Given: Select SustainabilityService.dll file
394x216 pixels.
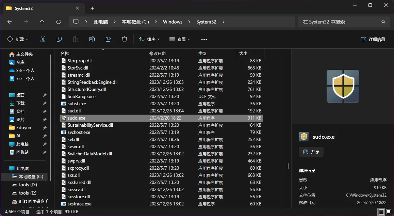Looking at the screenshot, I should pos(161,125).
